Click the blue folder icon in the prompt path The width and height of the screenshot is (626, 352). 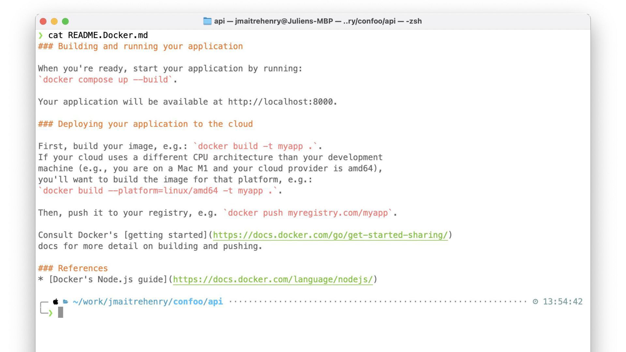[66, 301]
